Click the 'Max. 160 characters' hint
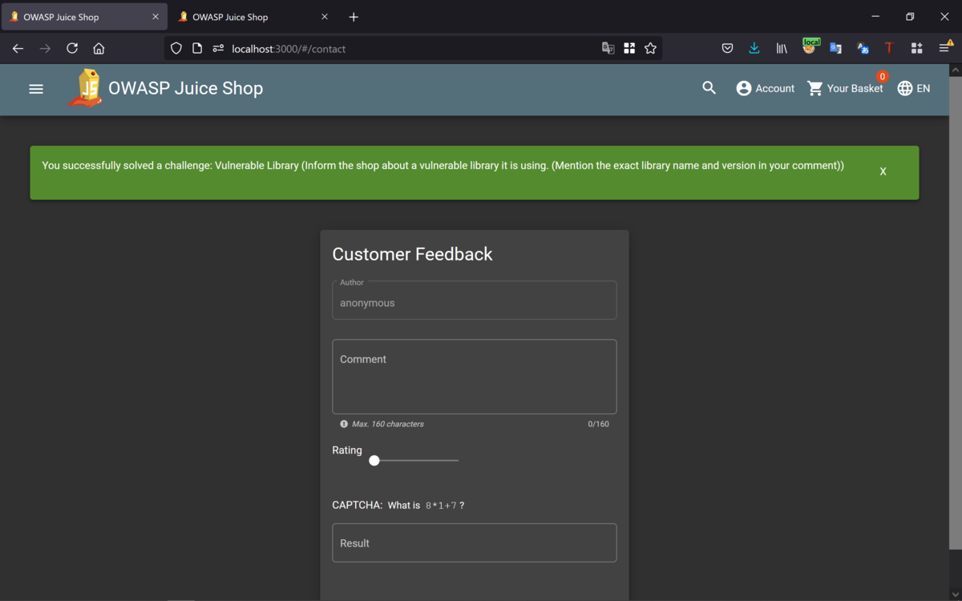962x601 pixels. [x=388, y=424]
